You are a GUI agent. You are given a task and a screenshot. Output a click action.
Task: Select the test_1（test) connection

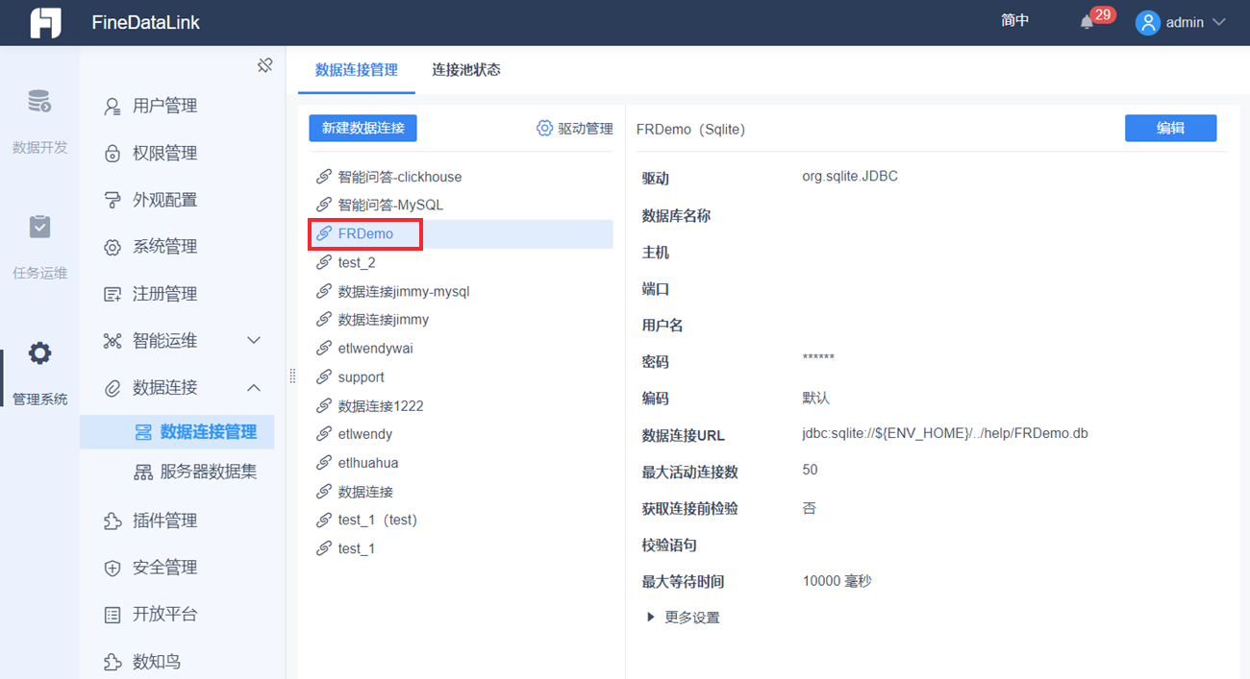click(x=461, y=521)
